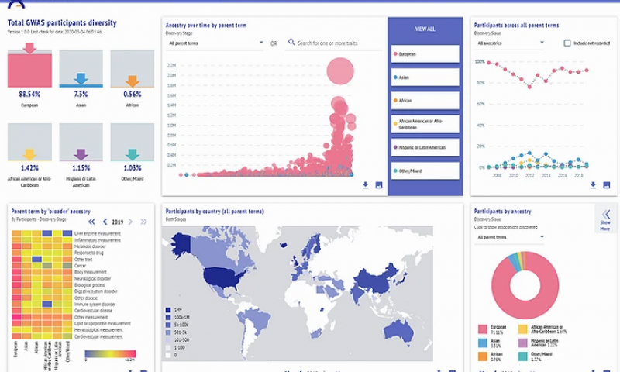The image size is (620, 372).
Task: Click the orange African arrow tile
Action: [x=133, y=69]
